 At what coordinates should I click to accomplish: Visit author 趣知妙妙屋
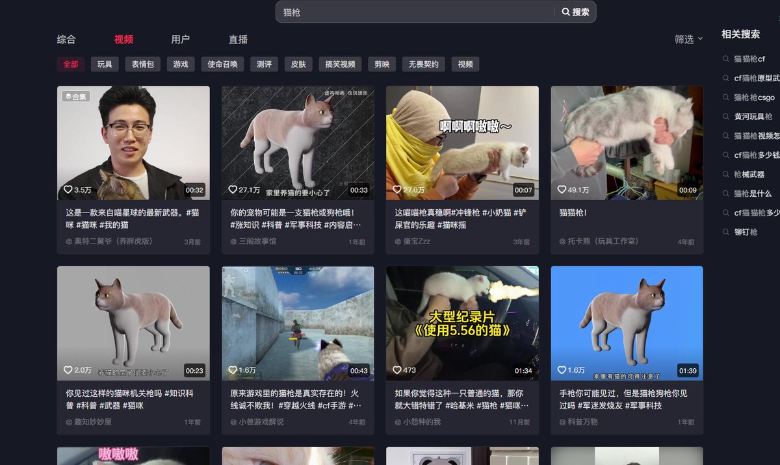88,421
